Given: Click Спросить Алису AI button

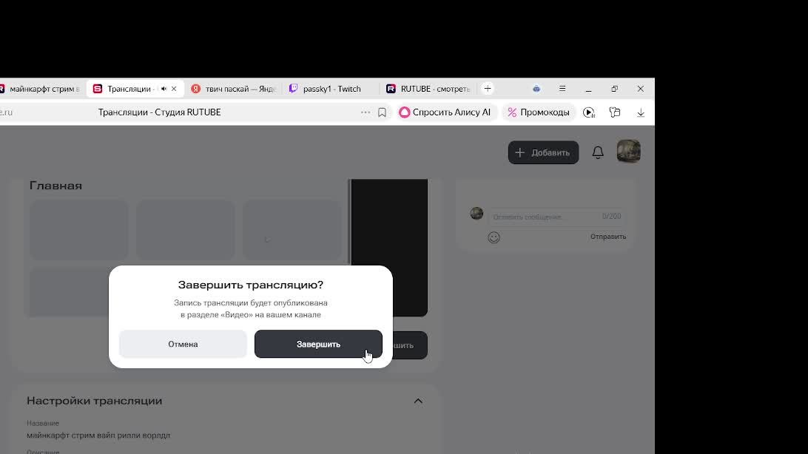Looking at the screenshot, I should click(x=445, y=112).
